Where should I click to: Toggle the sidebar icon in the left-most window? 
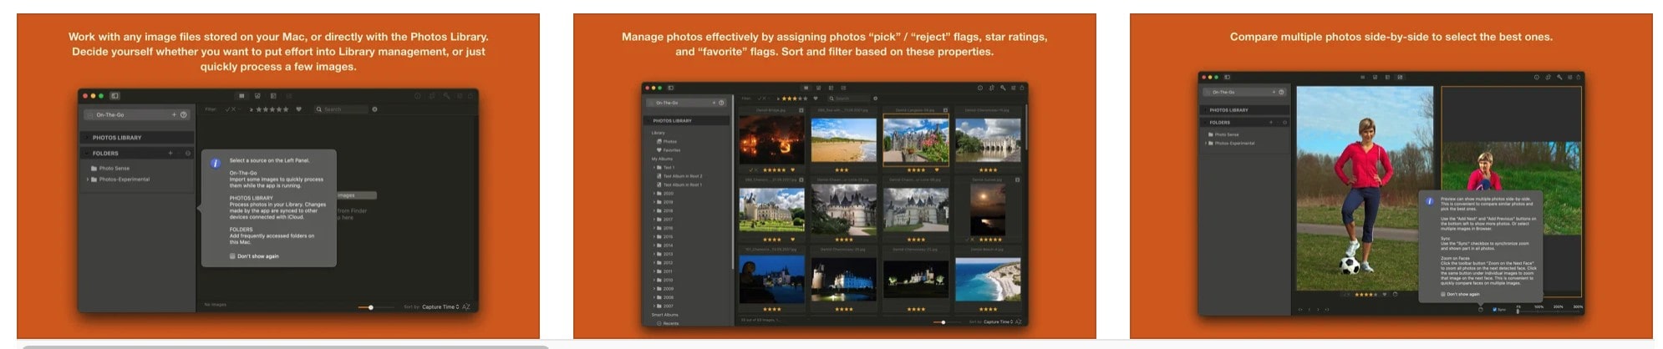[115, 96]
